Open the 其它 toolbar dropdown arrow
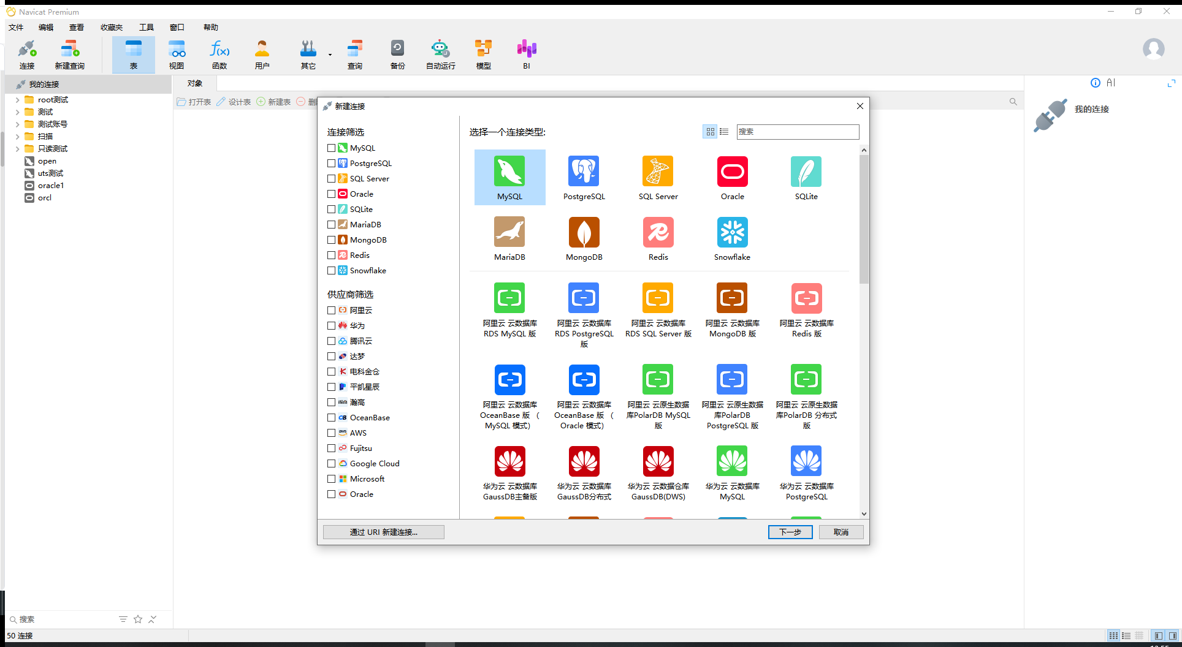This screenshot has width=1182, height=647. point(330,55)
